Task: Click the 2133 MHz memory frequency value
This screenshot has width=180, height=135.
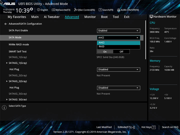Action: point(154,70)
